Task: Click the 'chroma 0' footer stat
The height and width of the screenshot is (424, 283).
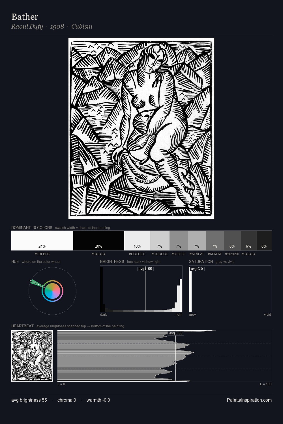Action: point(67,400)
